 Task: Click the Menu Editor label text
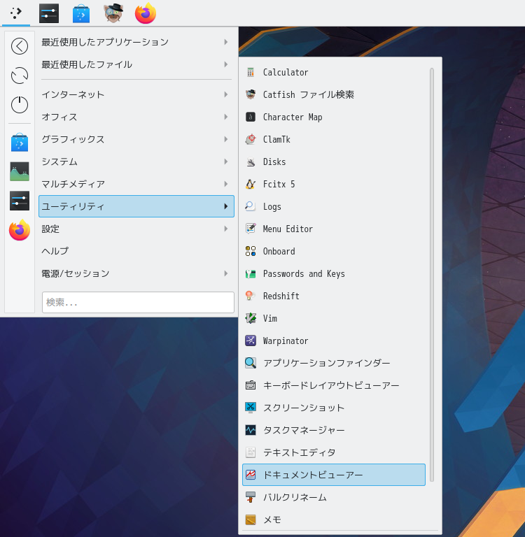point(288,229)
